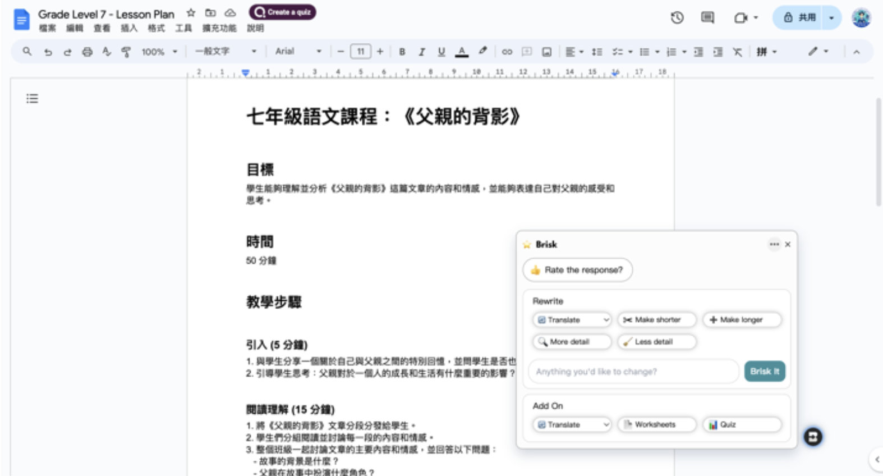The height and width of the screenshot is (476, 883).
Task: Open the 工具 menu
Action: tap(183, 28)
